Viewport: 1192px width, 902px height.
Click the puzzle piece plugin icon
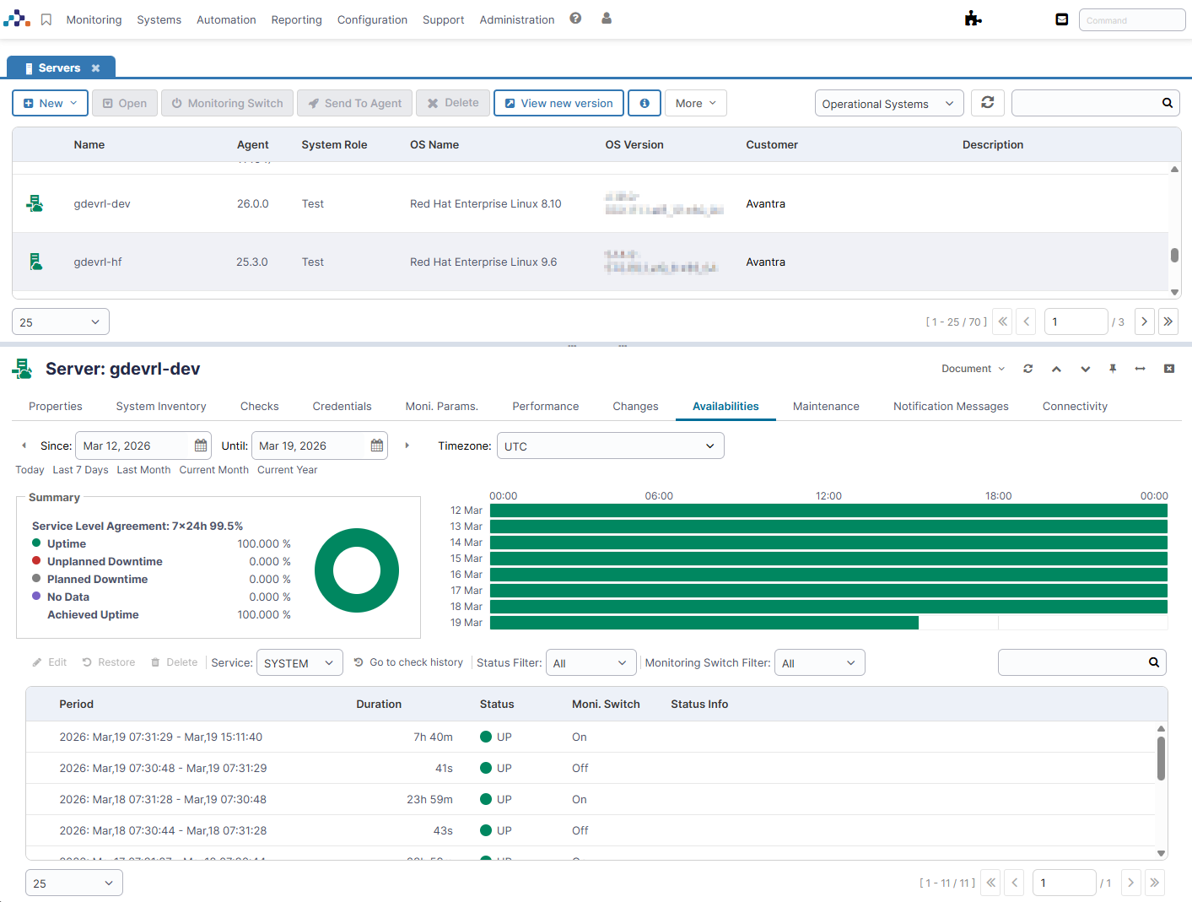(x=974, y=19)
